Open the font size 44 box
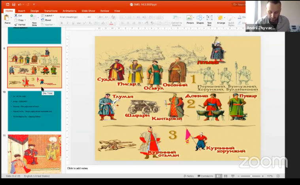Image resolution: width=300 pixels, height=185 pixels. click(91, 17)
